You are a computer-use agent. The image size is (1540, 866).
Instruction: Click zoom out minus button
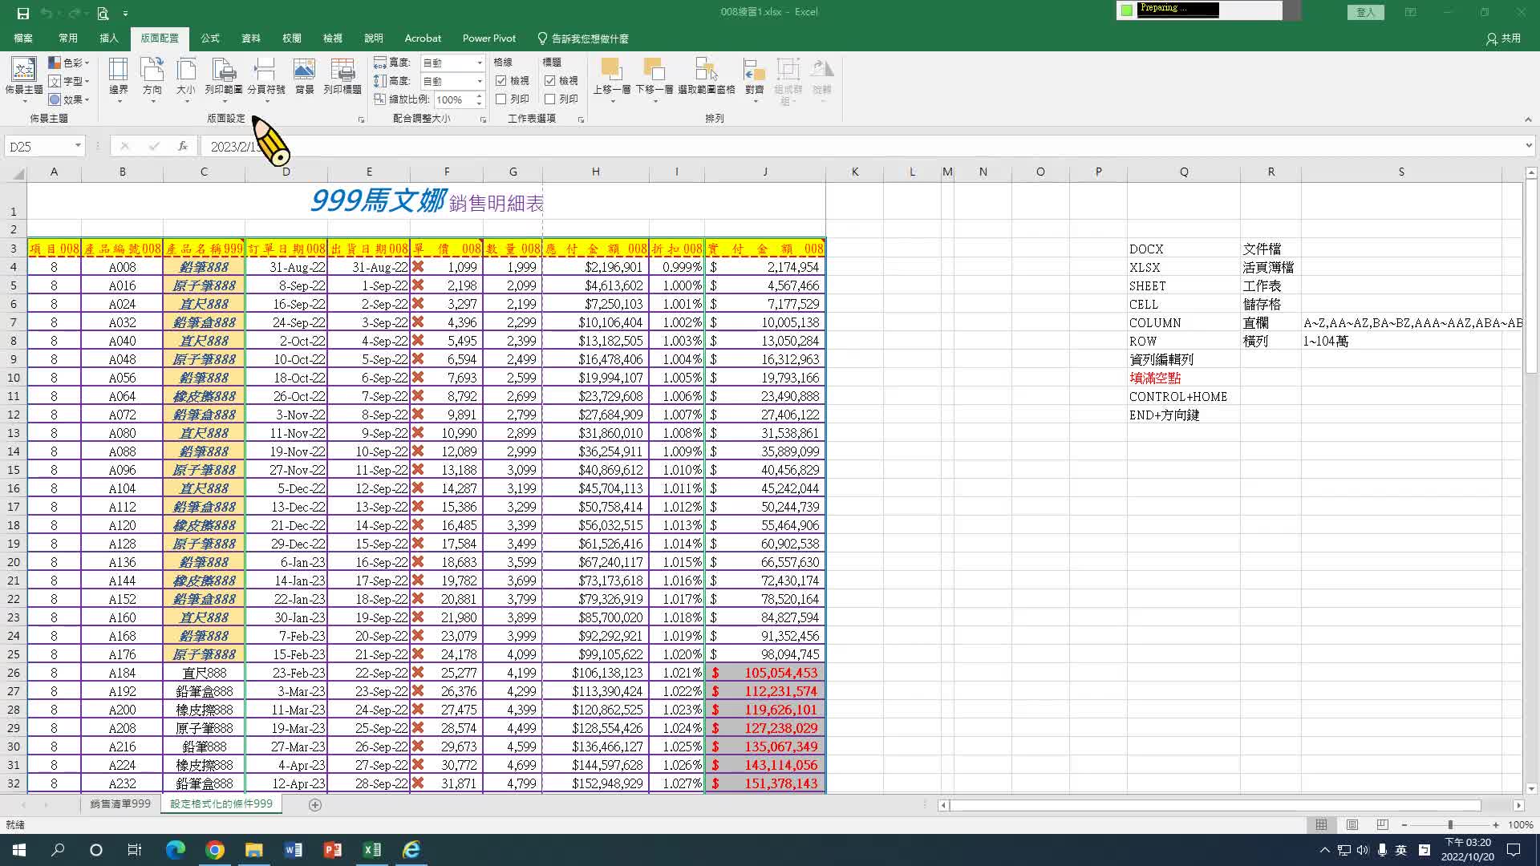pyautogui.click(x=1404, y=825)
